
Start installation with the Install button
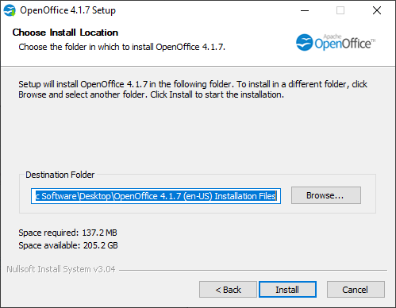tap(287, 290)
